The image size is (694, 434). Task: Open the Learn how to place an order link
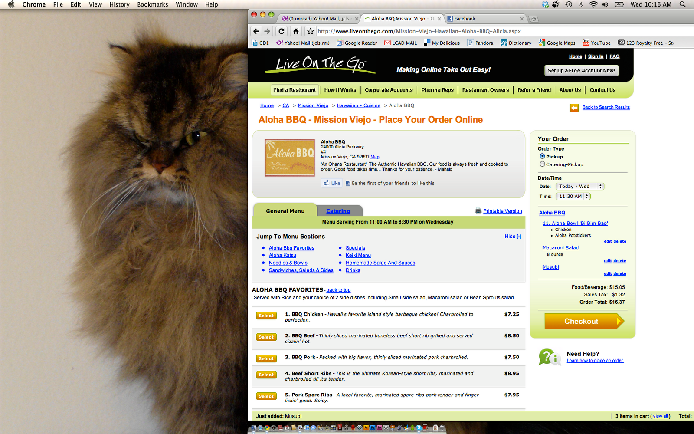pyautogui.click(x=595, y=361)
